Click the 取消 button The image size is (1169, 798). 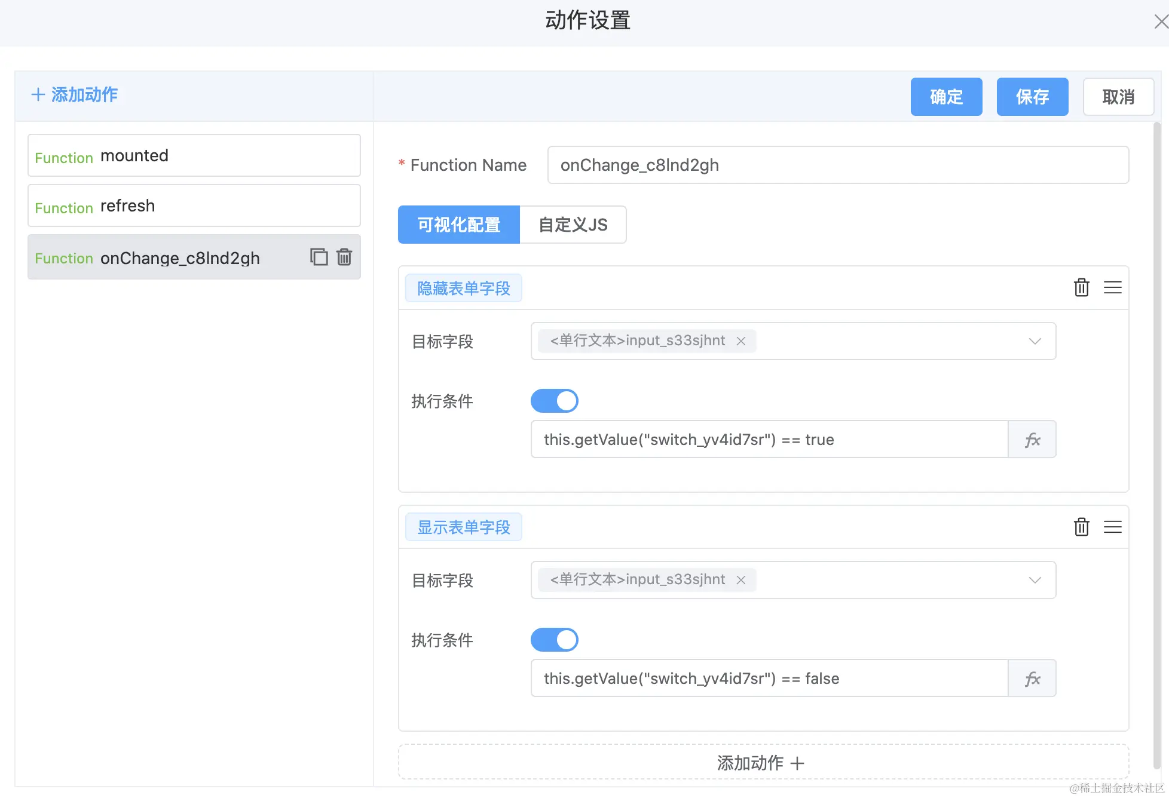point(1118,97)
